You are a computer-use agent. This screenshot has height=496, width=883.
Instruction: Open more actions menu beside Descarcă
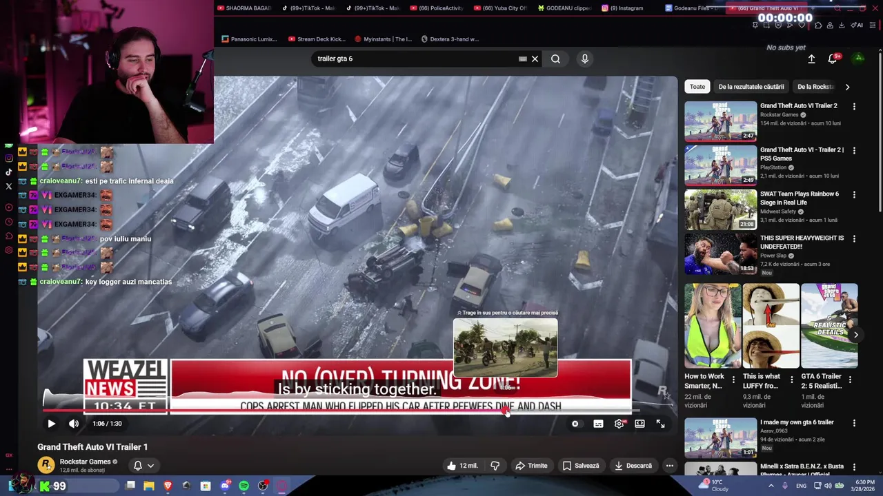[x=669, y=466]
